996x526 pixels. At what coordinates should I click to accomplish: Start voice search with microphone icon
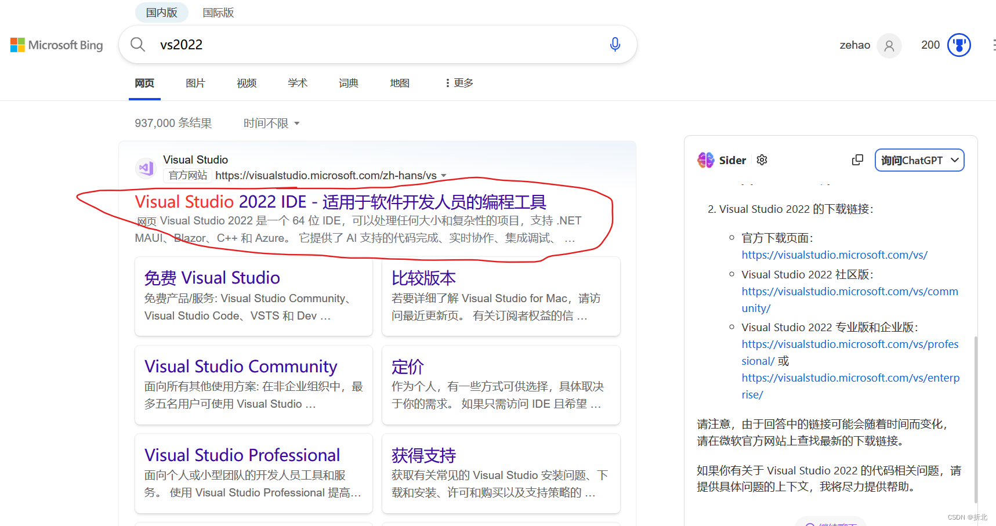pyautogui.click(x=615, y=45)
